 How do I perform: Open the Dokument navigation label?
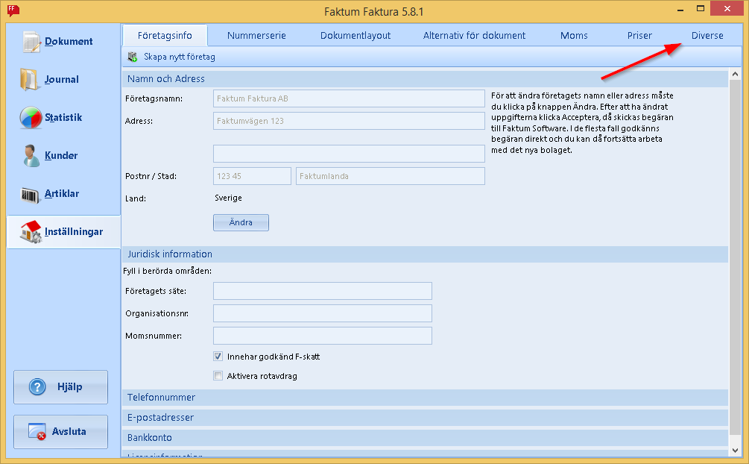coord(69,42)
